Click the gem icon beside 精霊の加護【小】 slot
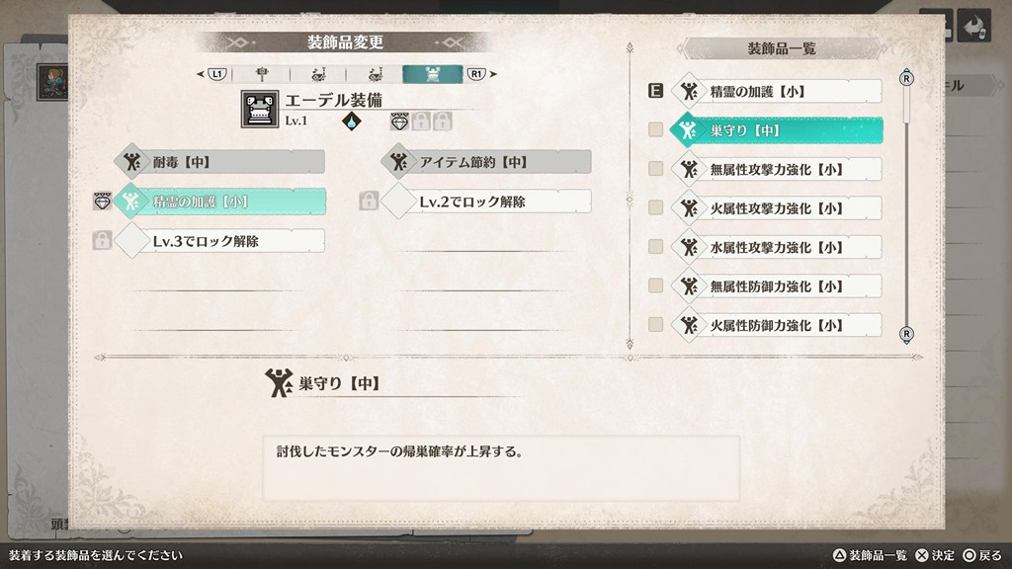Image resolution: width=1012 pixels, height=569 pixels. (x=103, y=202)
